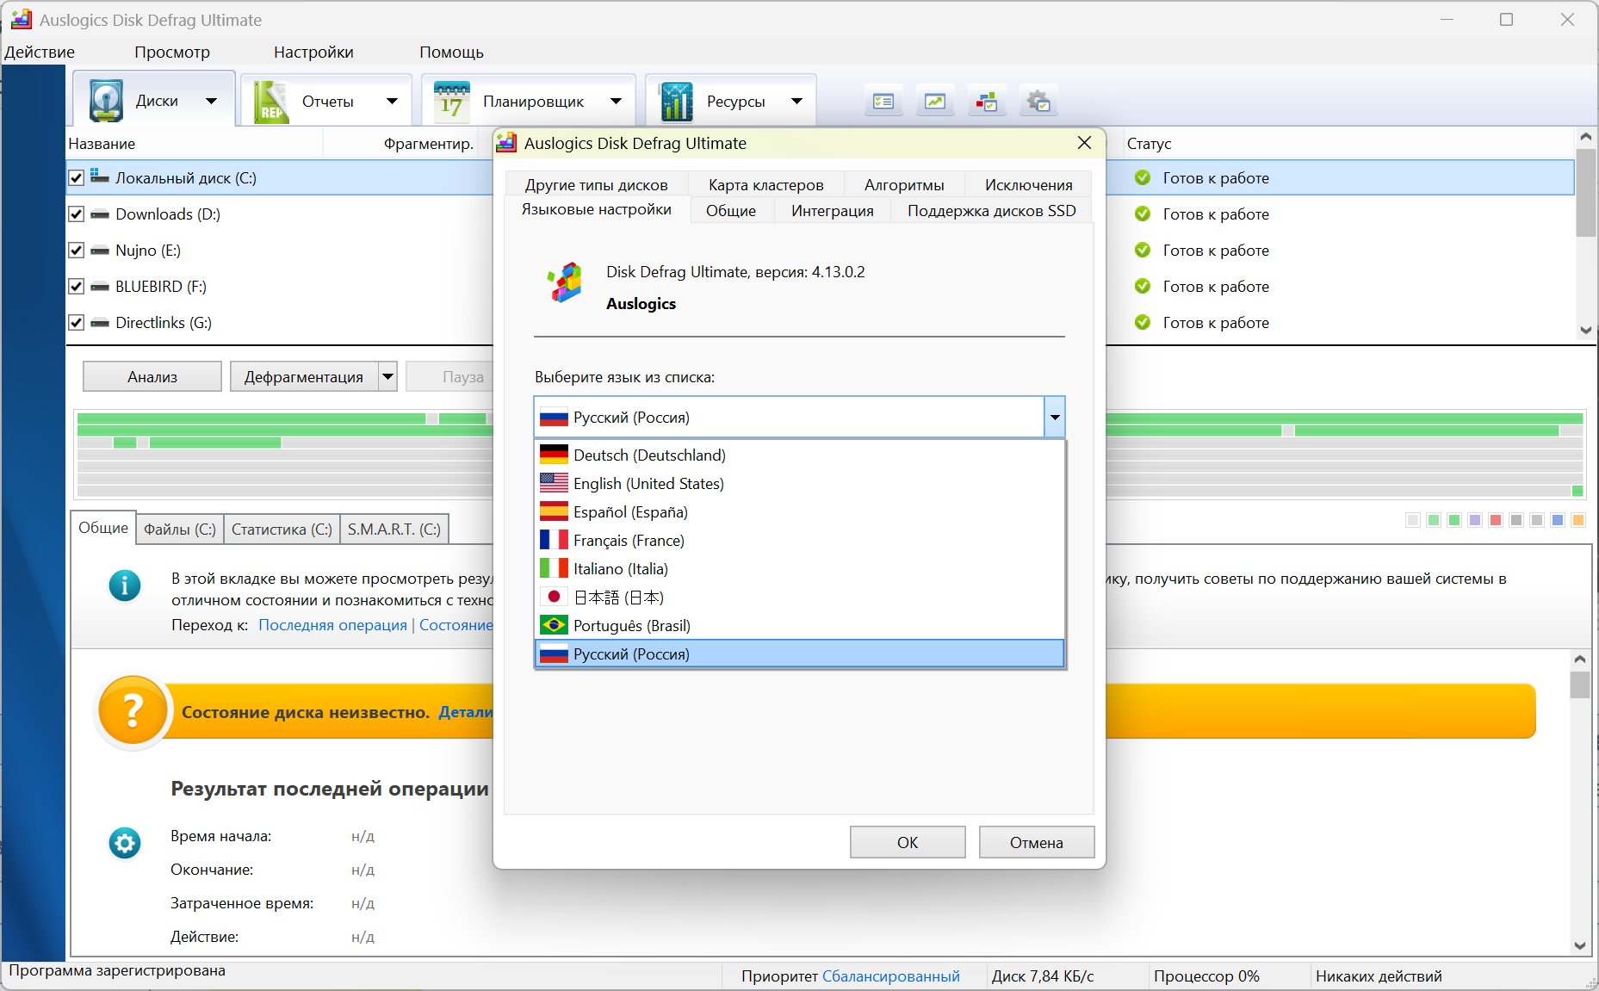Screen dimensions: 1599x991
Task: Uncheck the Локальный диск (C:) checkbox
Action: (x=77, y=178)
